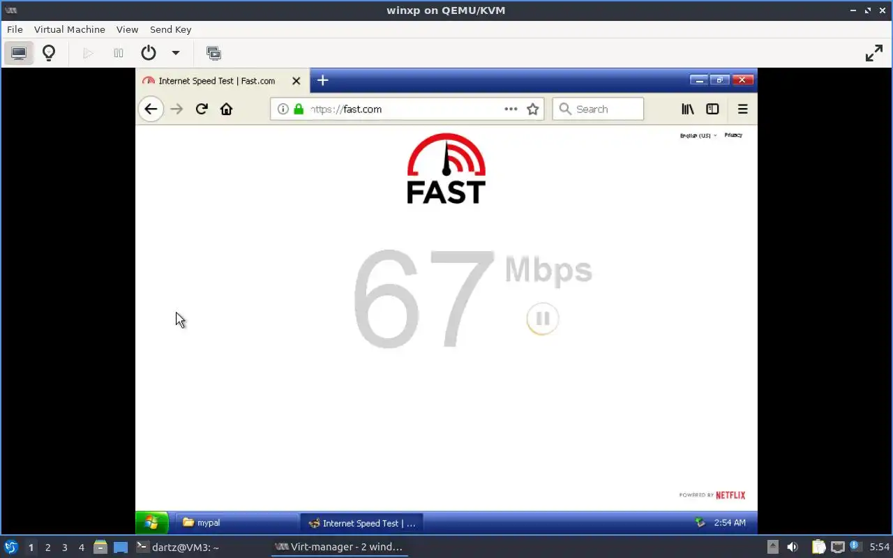The image size is (893, 558).
Task: Switch to workspace 1
Action: (x=31, y=548)
